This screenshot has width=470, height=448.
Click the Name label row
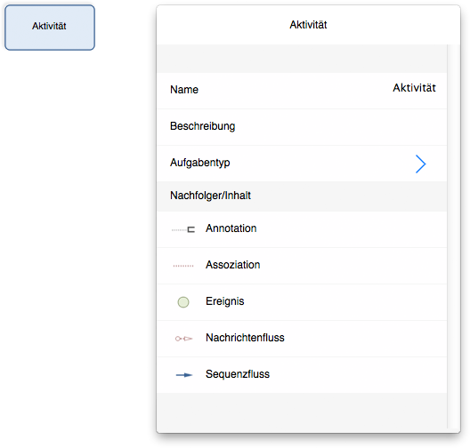click(x=302, y=91)
